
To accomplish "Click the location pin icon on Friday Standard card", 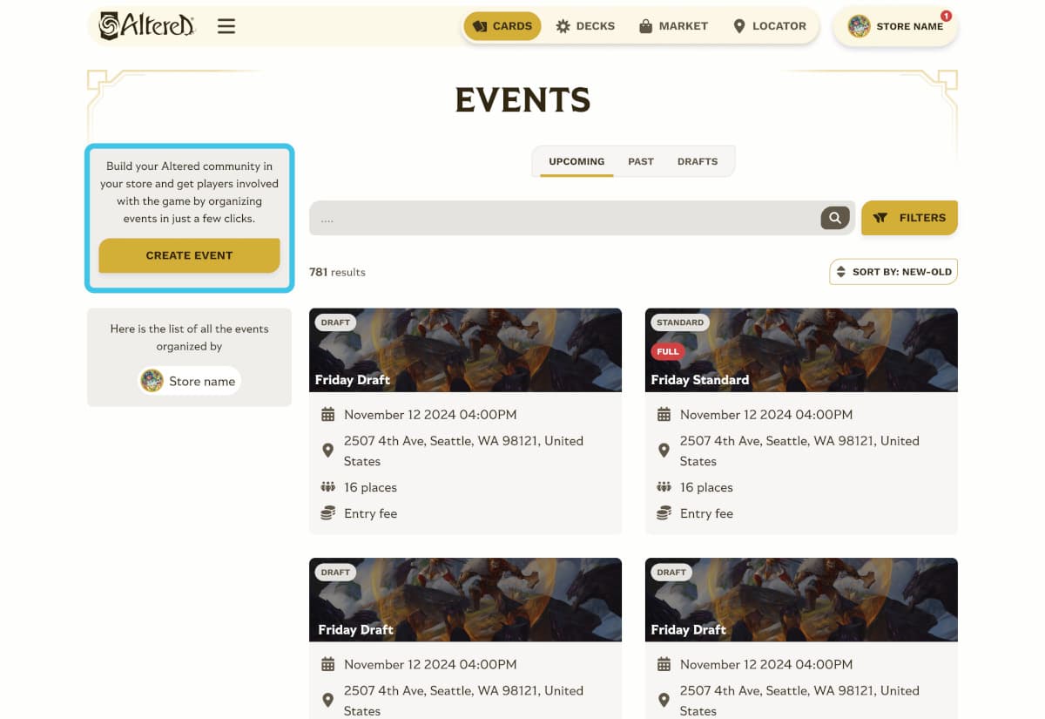I will pos(664,451).
